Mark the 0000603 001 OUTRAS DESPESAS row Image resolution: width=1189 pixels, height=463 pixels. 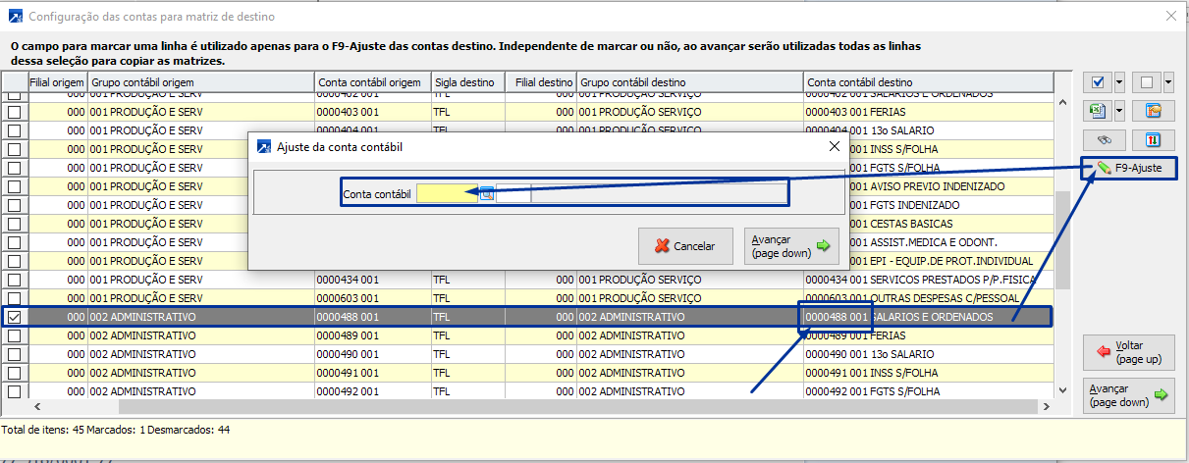[x=14, y=298]
